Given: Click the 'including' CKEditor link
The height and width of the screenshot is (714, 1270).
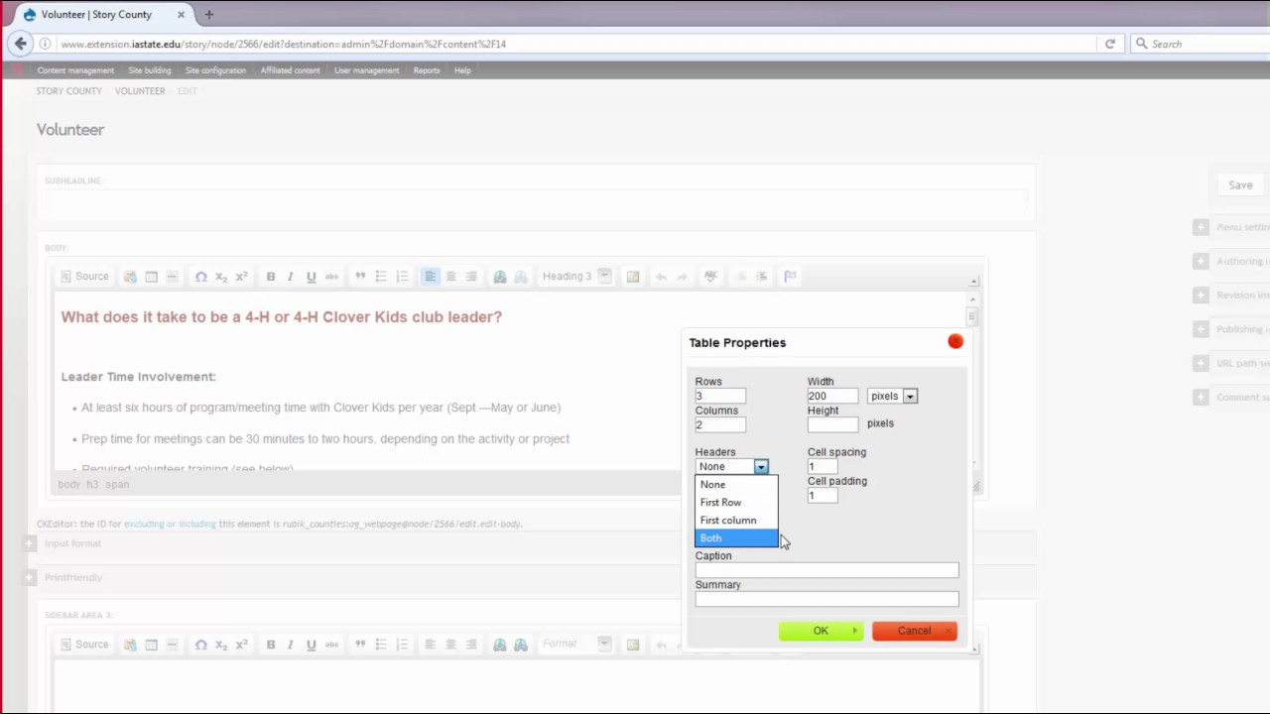Looking at the screenshot, I should click(x=196, y=524).
